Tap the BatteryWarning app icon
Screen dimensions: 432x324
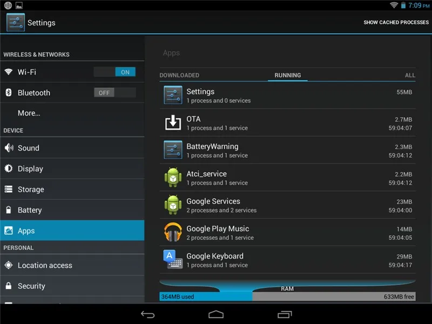(x=173, y=150)
